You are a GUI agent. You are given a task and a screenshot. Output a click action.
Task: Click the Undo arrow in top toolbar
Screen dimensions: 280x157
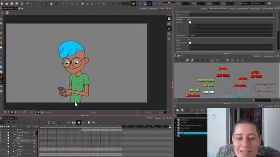tap(28, 3)
